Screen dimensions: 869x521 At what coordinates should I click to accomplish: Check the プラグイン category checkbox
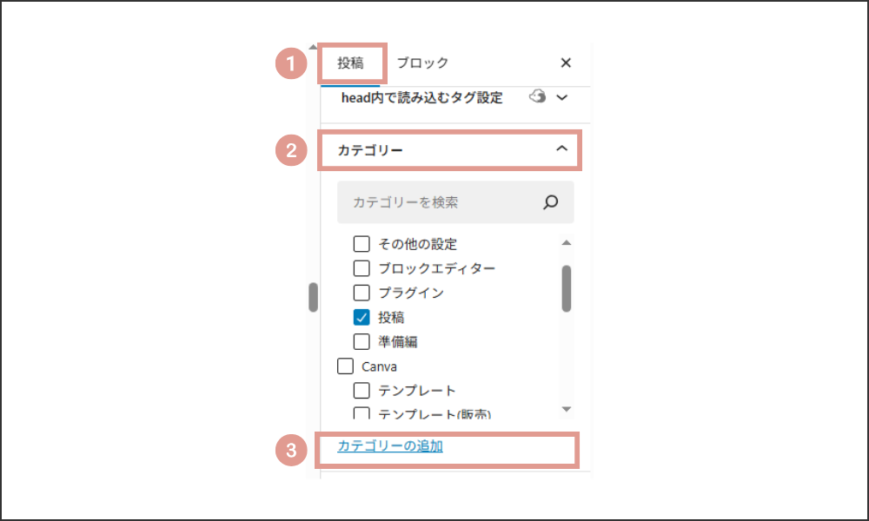pos(362,293)
